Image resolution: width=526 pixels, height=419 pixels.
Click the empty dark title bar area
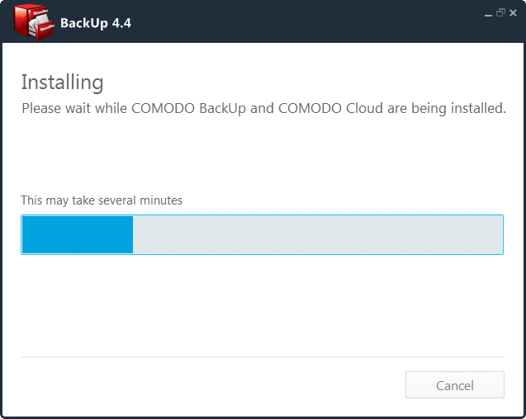pos(302,22)
